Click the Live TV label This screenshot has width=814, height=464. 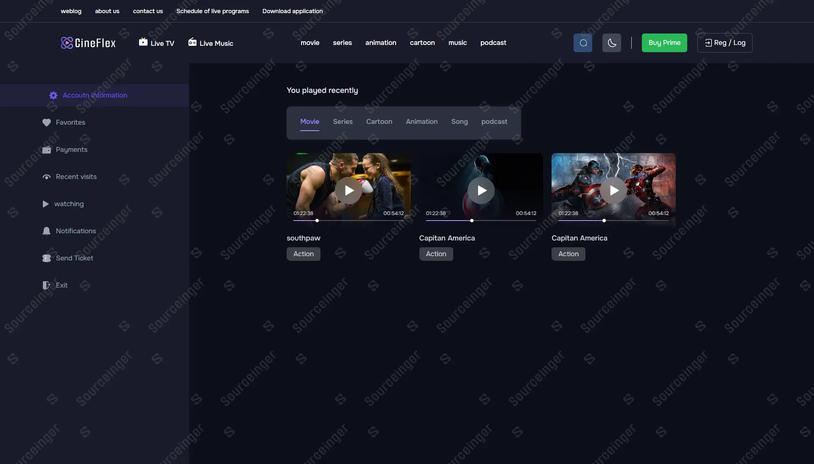[162, 43]
